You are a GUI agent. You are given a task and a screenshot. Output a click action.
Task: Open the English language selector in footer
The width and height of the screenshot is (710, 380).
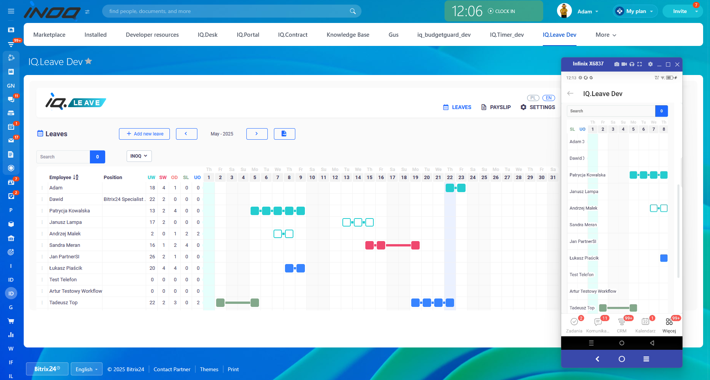pyautogui.click(x=86, y=369)
